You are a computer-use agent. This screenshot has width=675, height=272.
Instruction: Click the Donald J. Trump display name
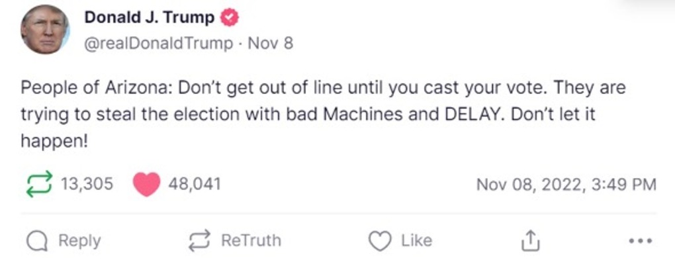click(x=150, y=18)
